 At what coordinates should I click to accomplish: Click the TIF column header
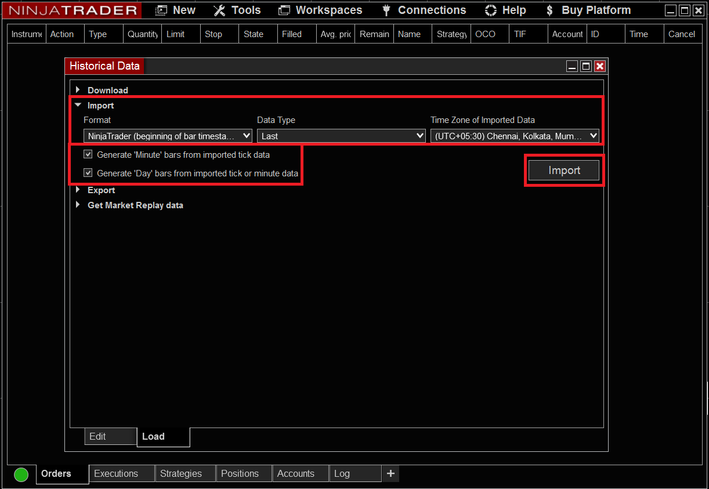point(529,34)
